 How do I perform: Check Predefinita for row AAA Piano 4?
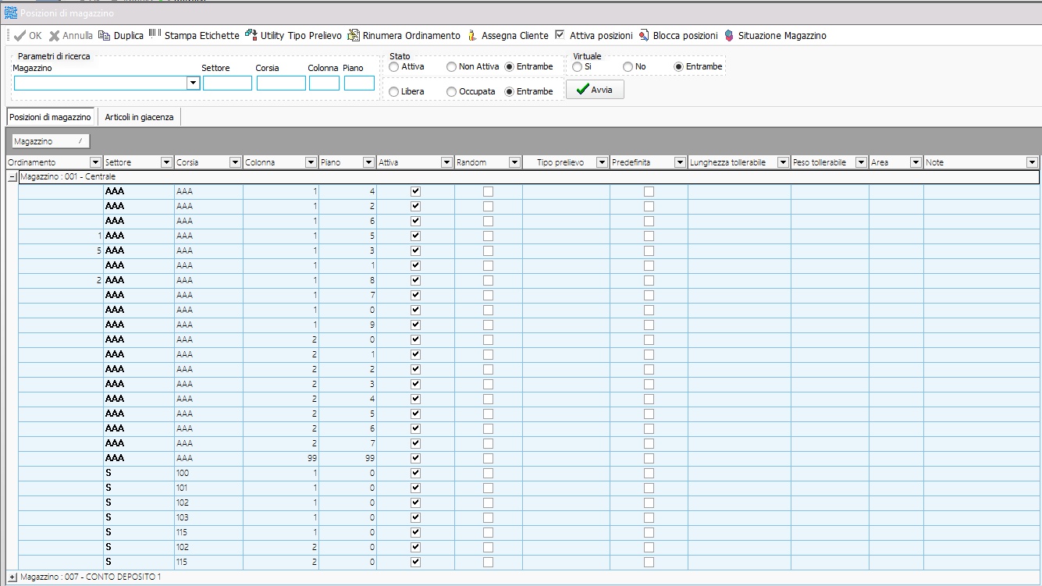649,191
